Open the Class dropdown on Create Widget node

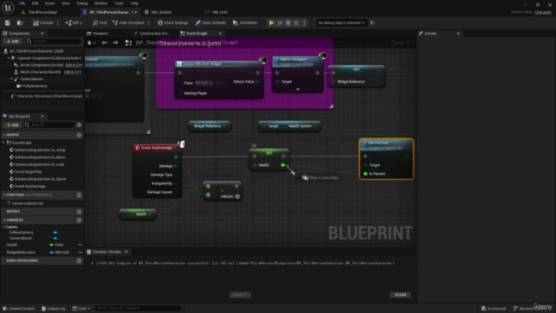(204, 83)
